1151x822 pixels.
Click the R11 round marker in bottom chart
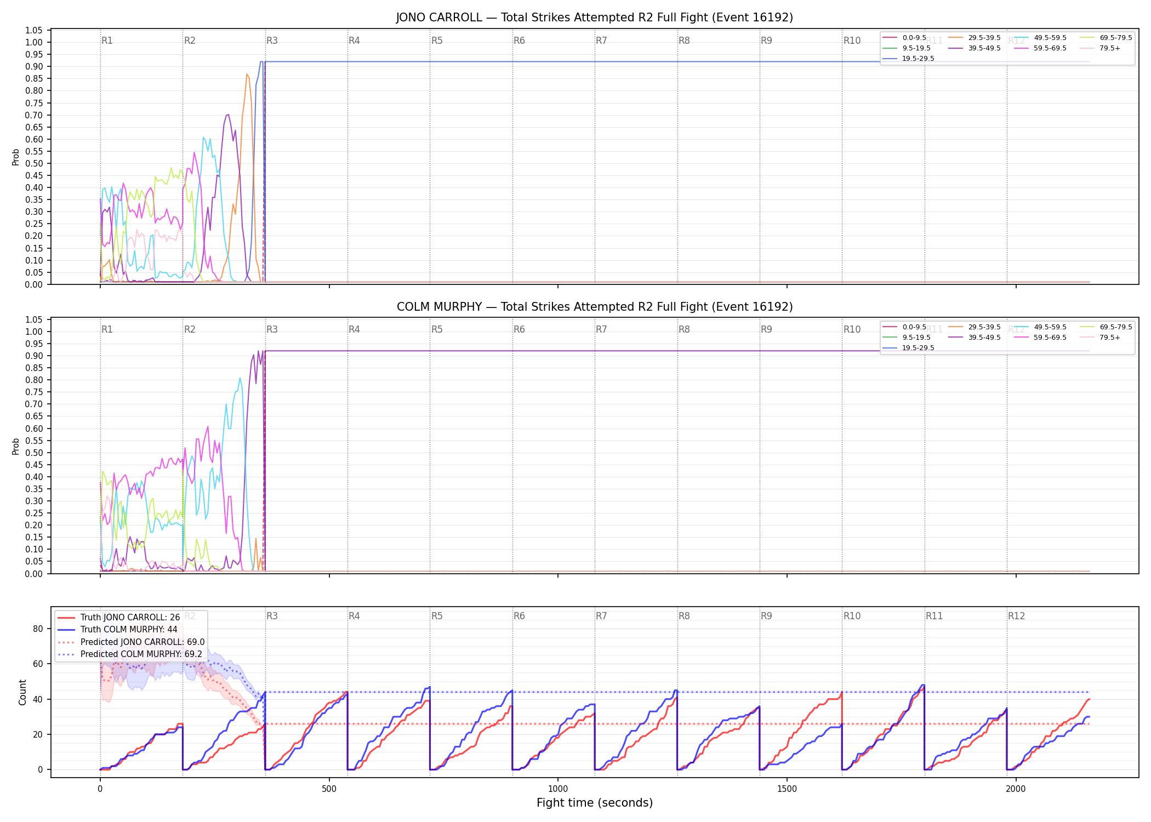coord(935,616)
